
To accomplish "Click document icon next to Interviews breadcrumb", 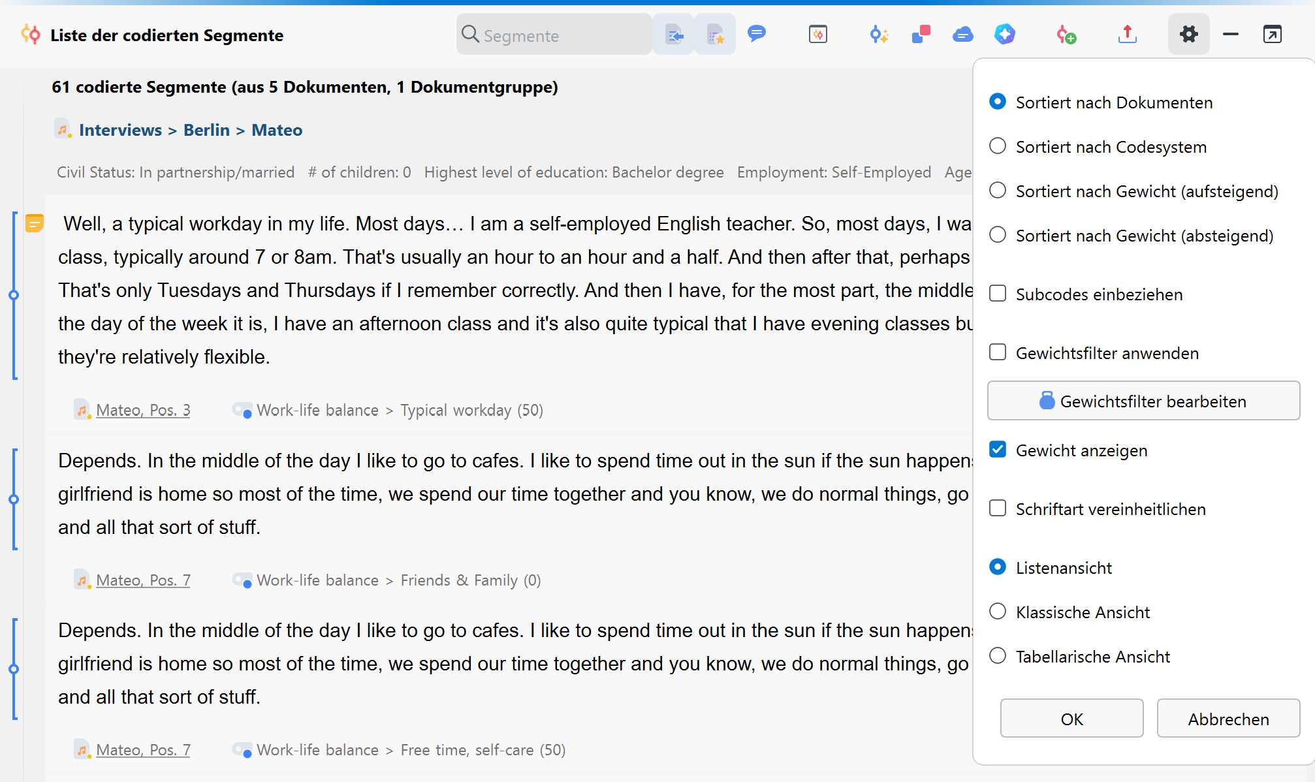I will coord(63,129).
